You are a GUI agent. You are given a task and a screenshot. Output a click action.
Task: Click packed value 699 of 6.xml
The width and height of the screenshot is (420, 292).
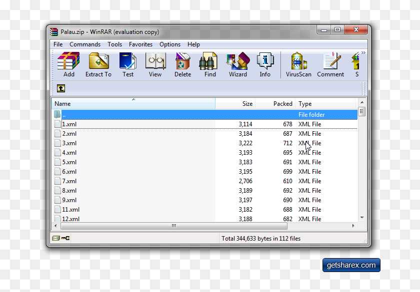click(x=287, y=171)
